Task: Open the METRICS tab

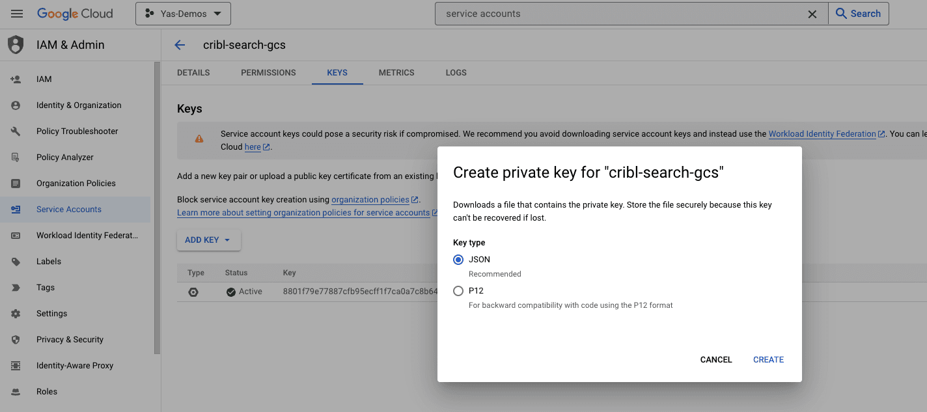Action: click(396, 73)
